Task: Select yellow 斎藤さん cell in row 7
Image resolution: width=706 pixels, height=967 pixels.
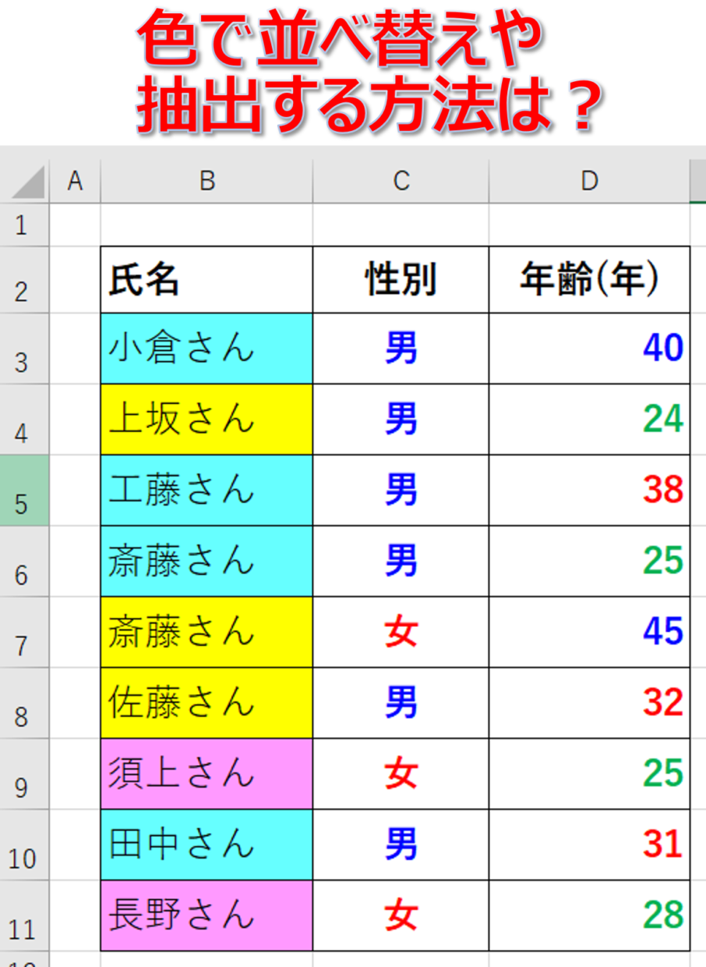Action: click(x=207, y=632)
